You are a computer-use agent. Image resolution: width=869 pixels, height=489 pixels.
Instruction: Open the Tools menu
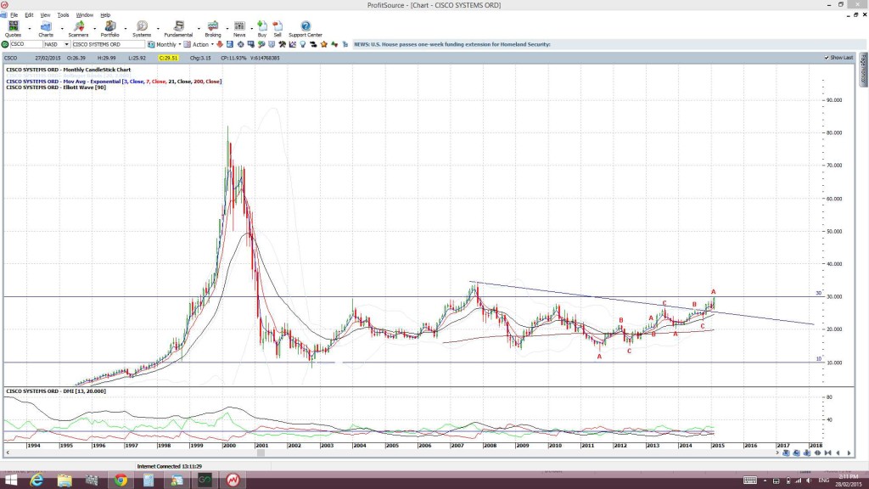tap(63, 15)
